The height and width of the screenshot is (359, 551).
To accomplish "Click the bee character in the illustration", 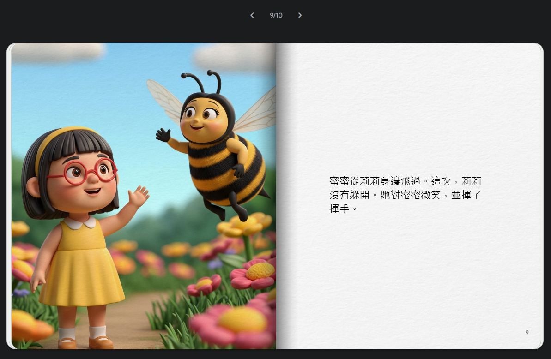I will [217, 143].
